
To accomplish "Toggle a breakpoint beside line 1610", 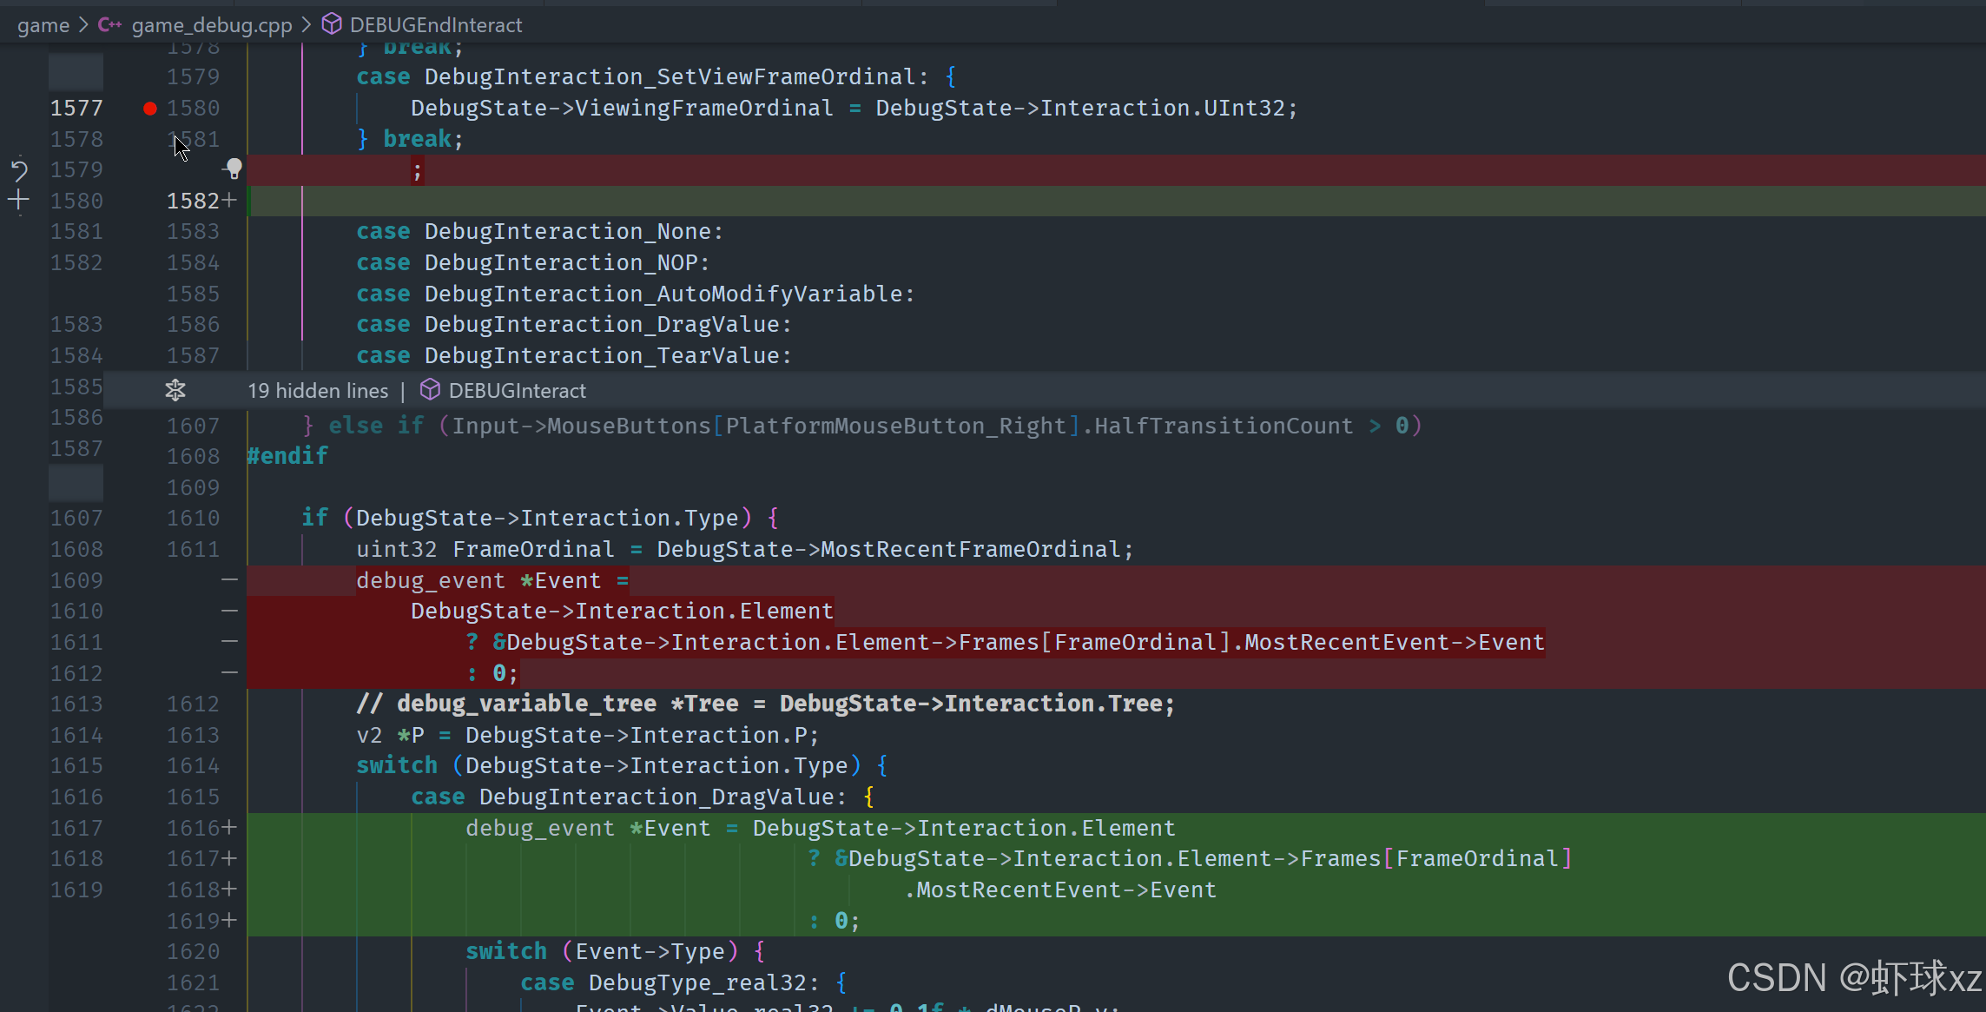I will pos(150,519).
